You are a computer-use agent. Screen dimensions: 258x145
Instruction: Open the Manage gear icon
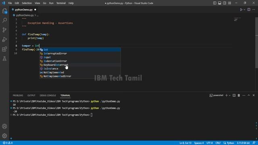4,136
